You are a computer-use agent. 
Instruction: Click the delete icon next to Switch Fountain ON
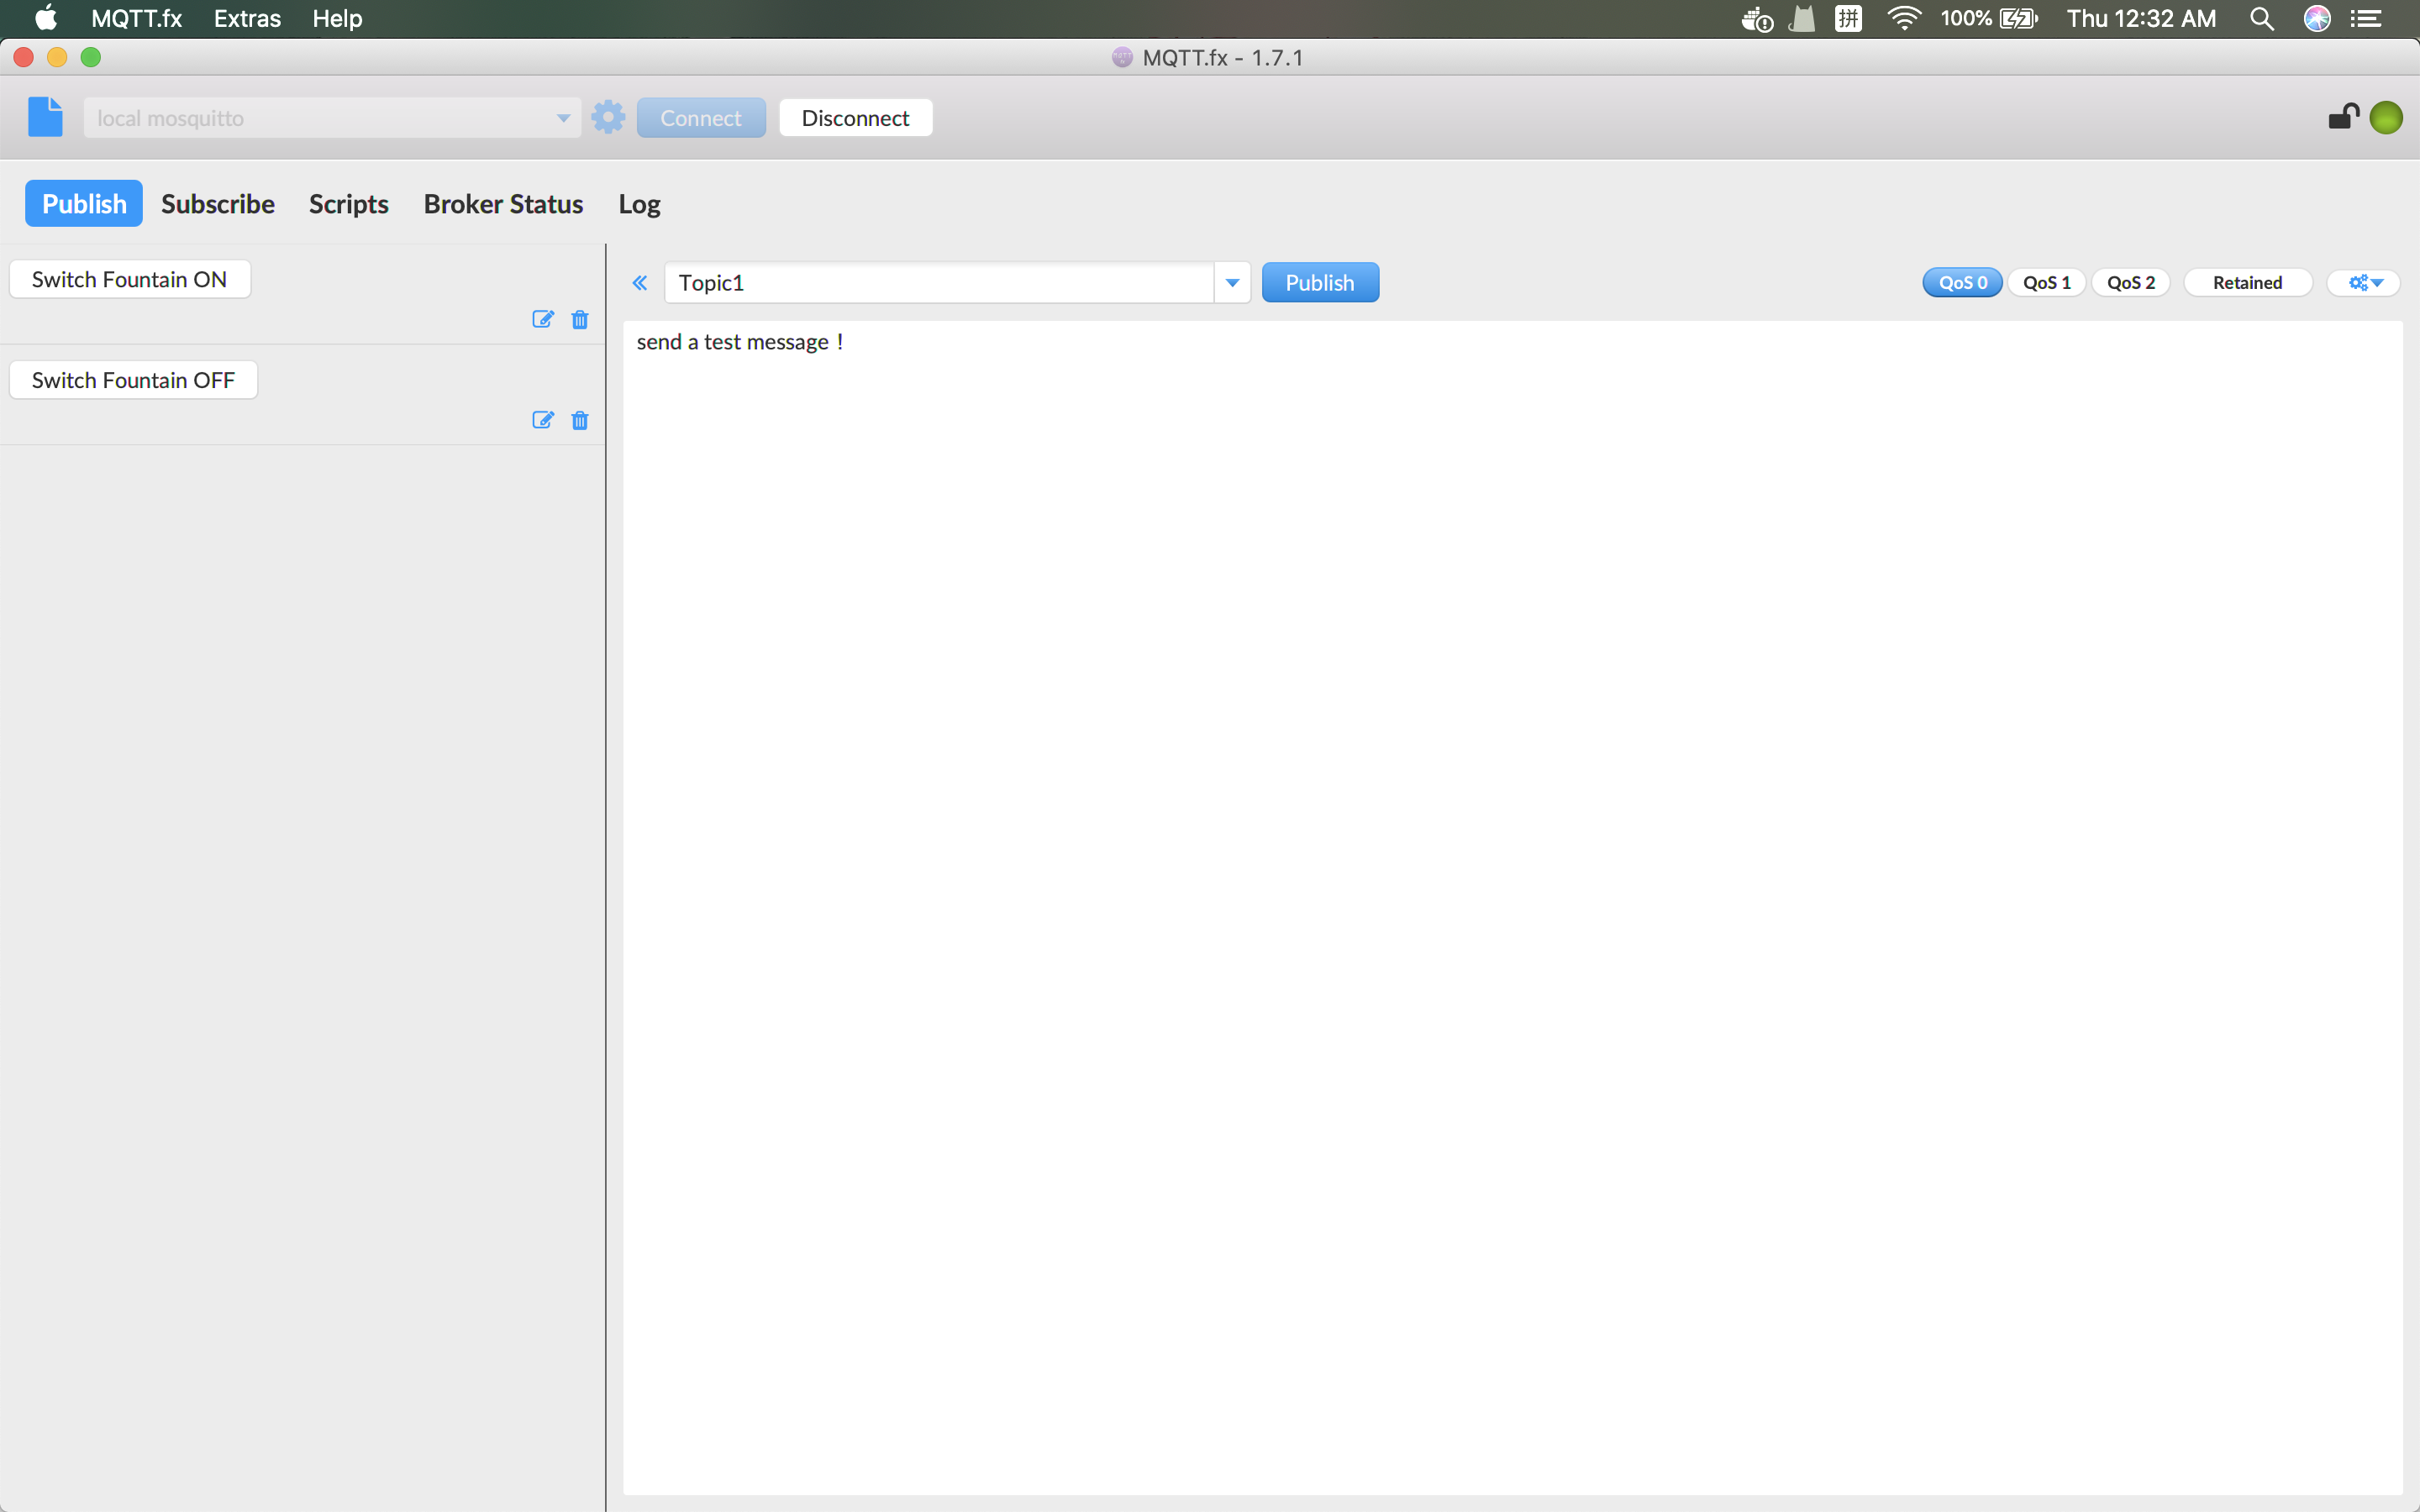(x=578, y=318)
